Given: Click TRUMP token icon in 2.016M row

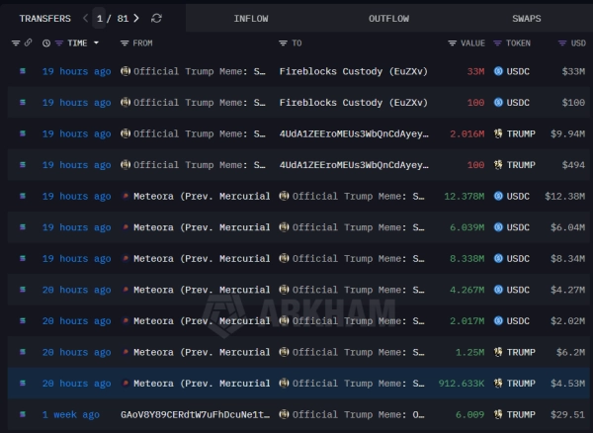Looking at the screenshot, I should [x=499, y=133].
